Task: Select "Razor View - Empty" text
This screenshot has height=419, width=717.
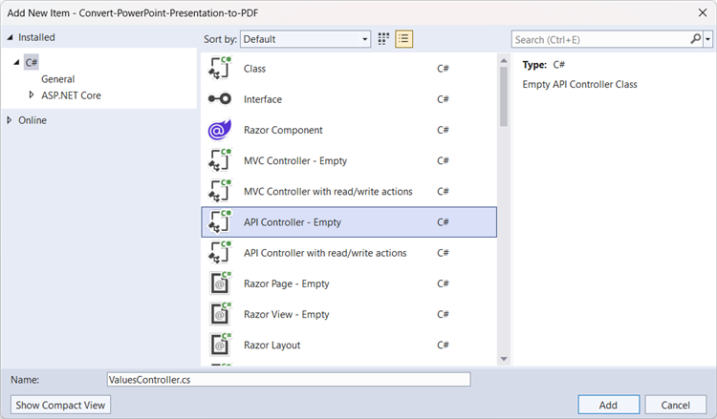Action: click(286, 314)
